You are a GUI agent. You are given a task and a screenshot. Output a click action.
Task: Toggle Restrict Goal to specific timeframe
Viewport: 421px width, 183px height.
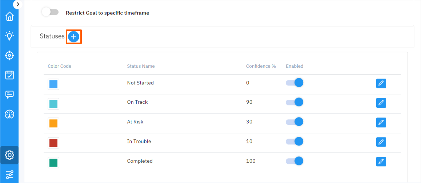click(50, 12)
